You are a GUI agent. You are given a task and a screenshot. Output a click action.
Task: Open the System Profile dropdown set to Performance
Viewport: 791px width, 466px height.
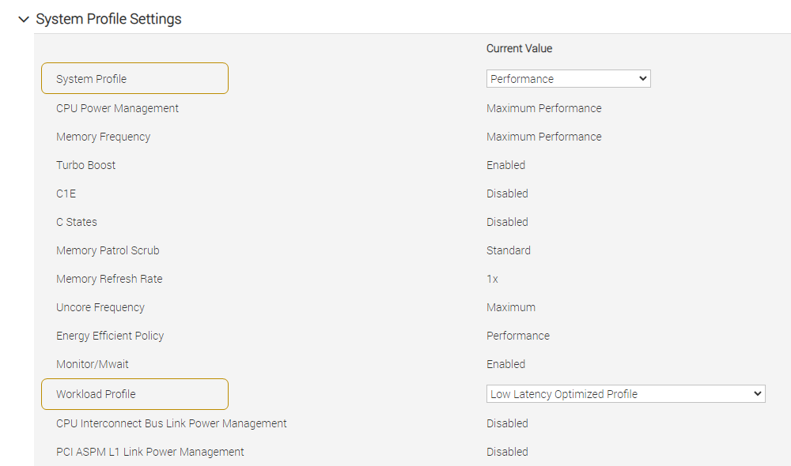(568, 79)
